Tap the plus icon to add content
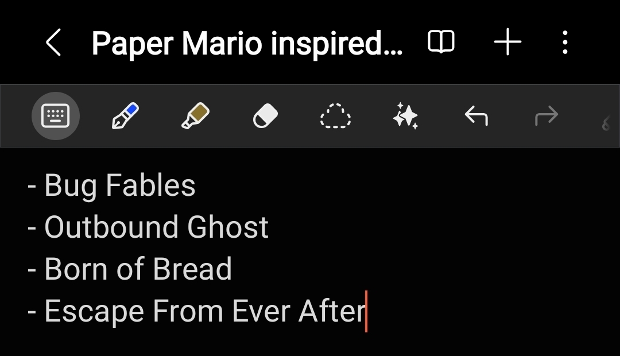The image size is (620, 356). tap(507, 42)
